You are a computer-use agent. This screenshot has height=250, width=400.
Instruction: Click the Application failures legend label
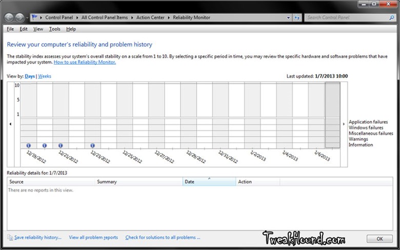368,122
